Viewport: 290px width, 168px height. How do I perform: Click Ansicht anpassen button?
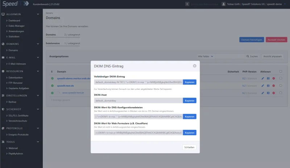[273, 56]
